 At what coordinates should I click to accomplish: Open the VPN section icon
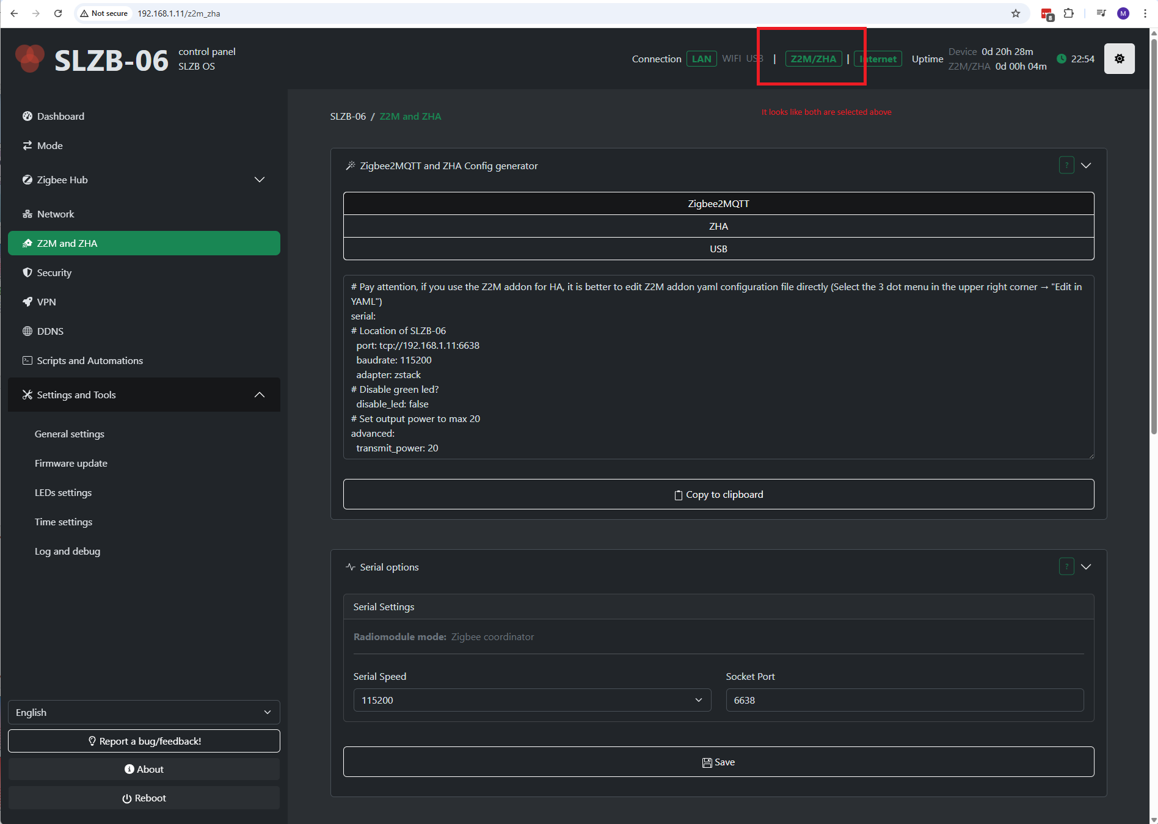click(27, 302)
